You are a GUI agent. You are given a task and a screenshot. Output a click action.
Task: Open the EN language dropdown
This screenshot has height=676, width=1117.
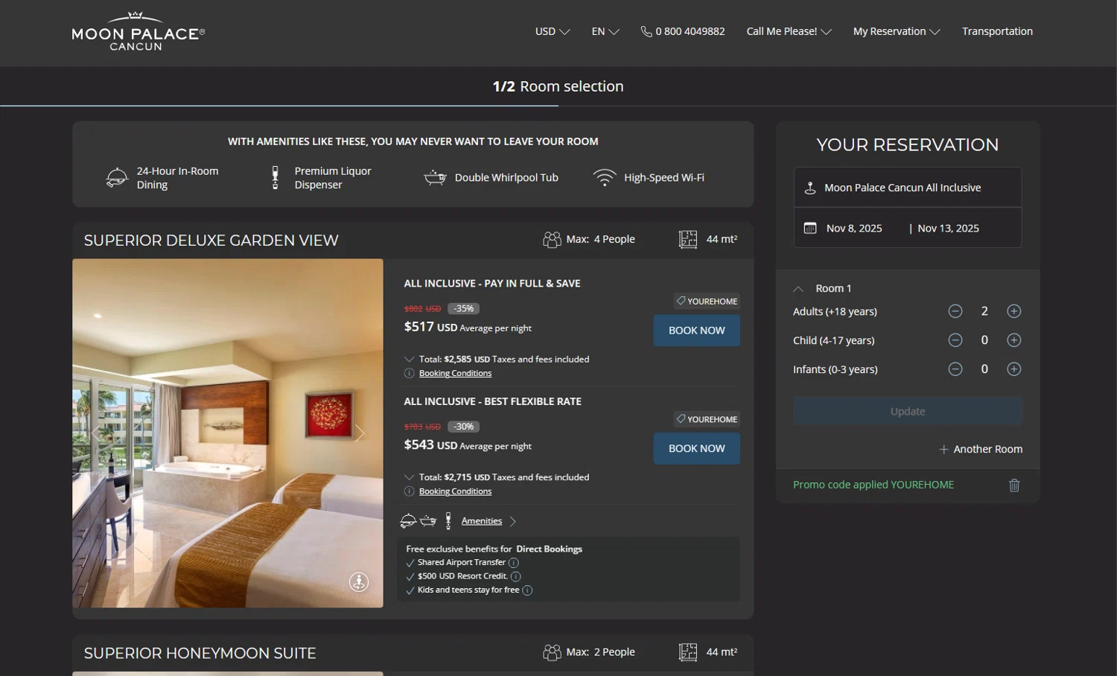605,31
